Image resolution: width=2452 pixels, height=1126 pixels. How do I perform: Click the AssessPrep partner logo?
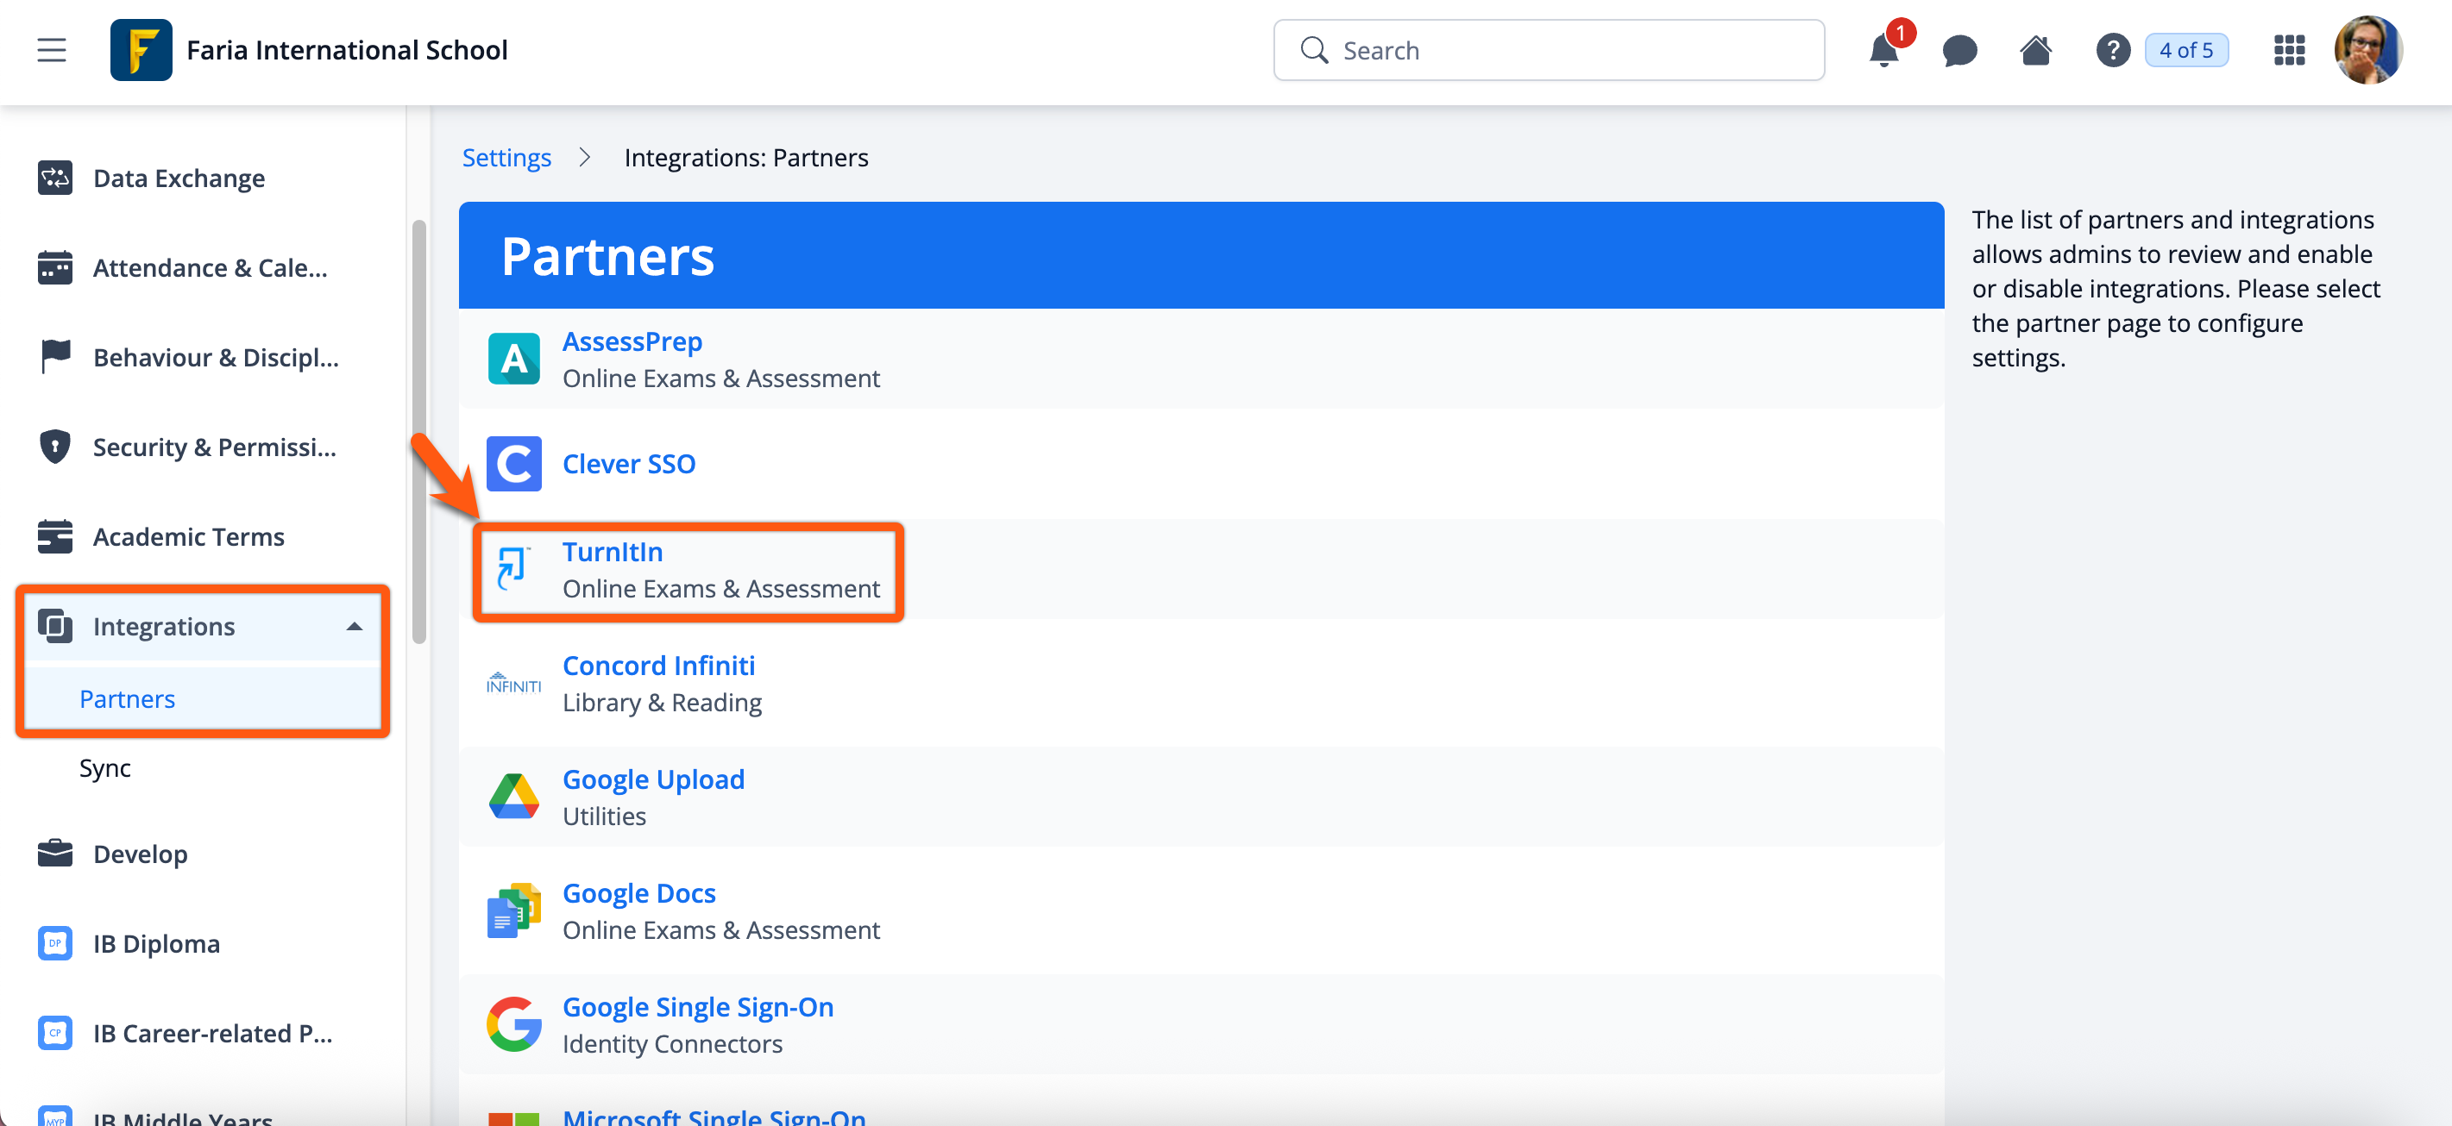click(x=514, y=359)
